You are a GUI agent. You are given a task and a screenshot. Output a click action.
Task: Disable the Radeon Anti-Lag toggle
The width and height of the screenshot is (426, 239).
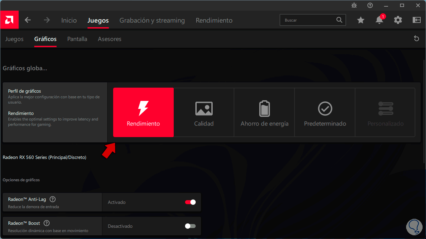tap(190, 202)
